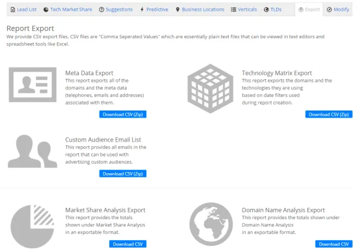Download the Market Share Analysis CSV

128,244
